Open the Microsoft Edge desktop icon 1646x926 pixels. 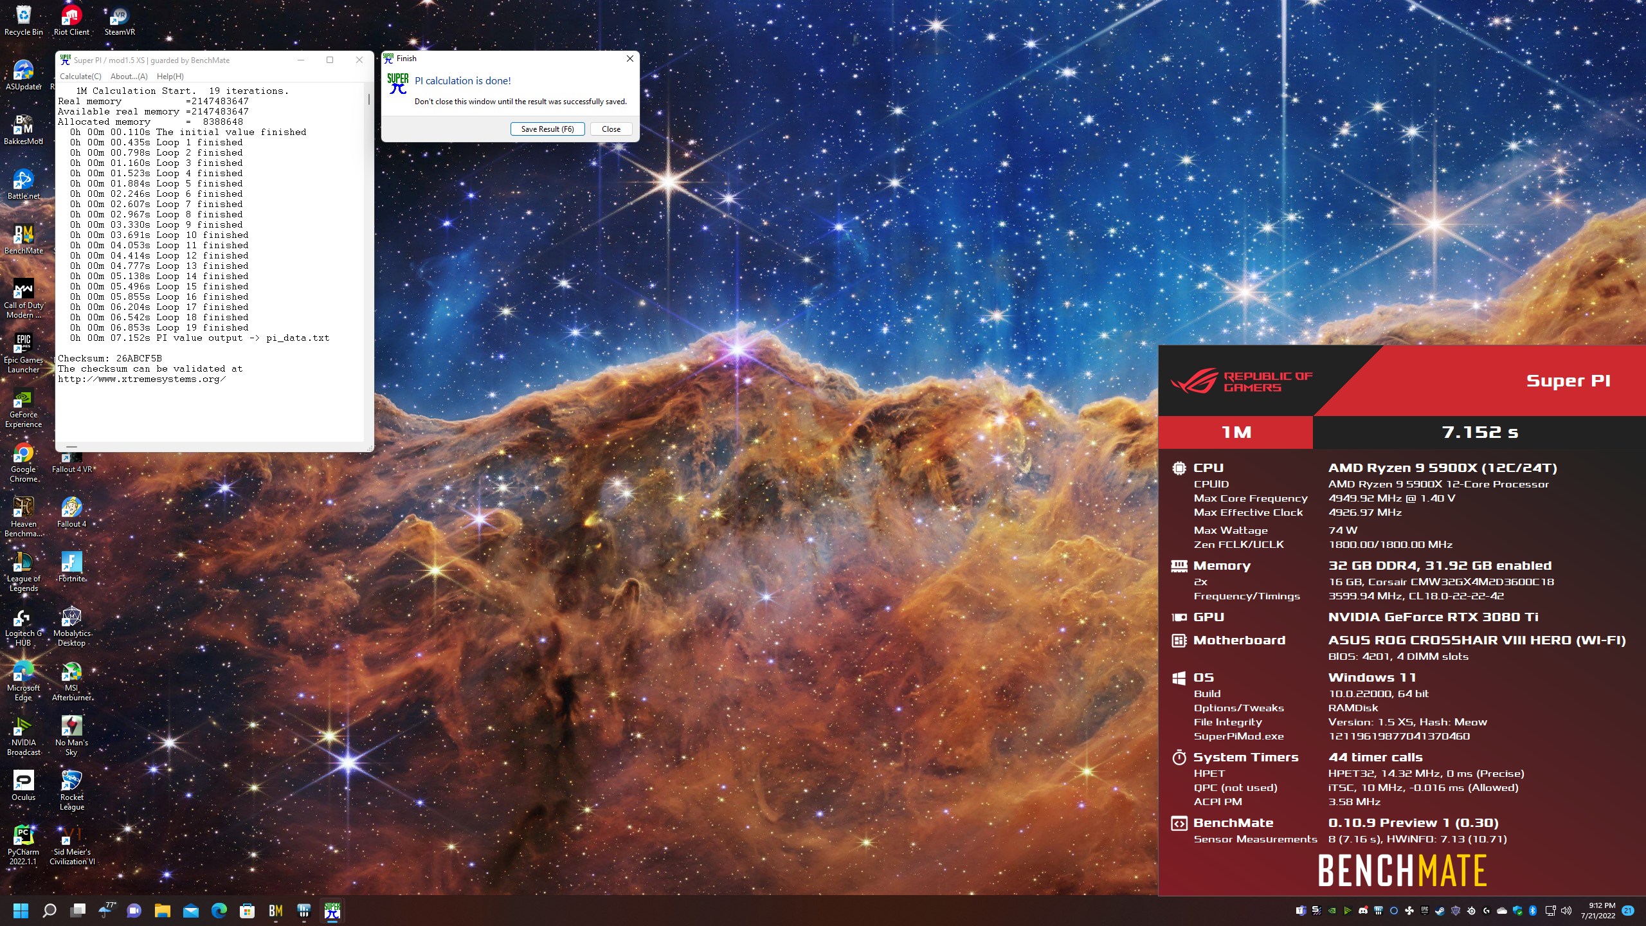(x=24, y=681)
